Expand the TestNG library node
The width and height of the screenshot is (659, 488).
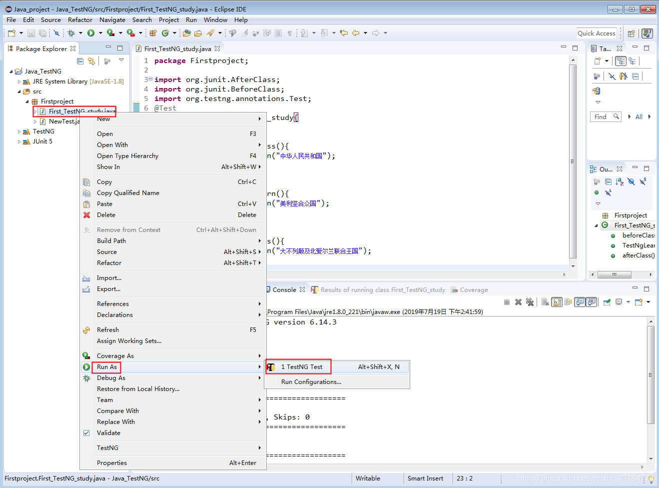point(19,131)
